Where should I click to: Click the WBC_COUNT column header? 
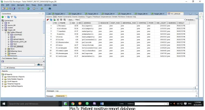(x=160, y=23)
